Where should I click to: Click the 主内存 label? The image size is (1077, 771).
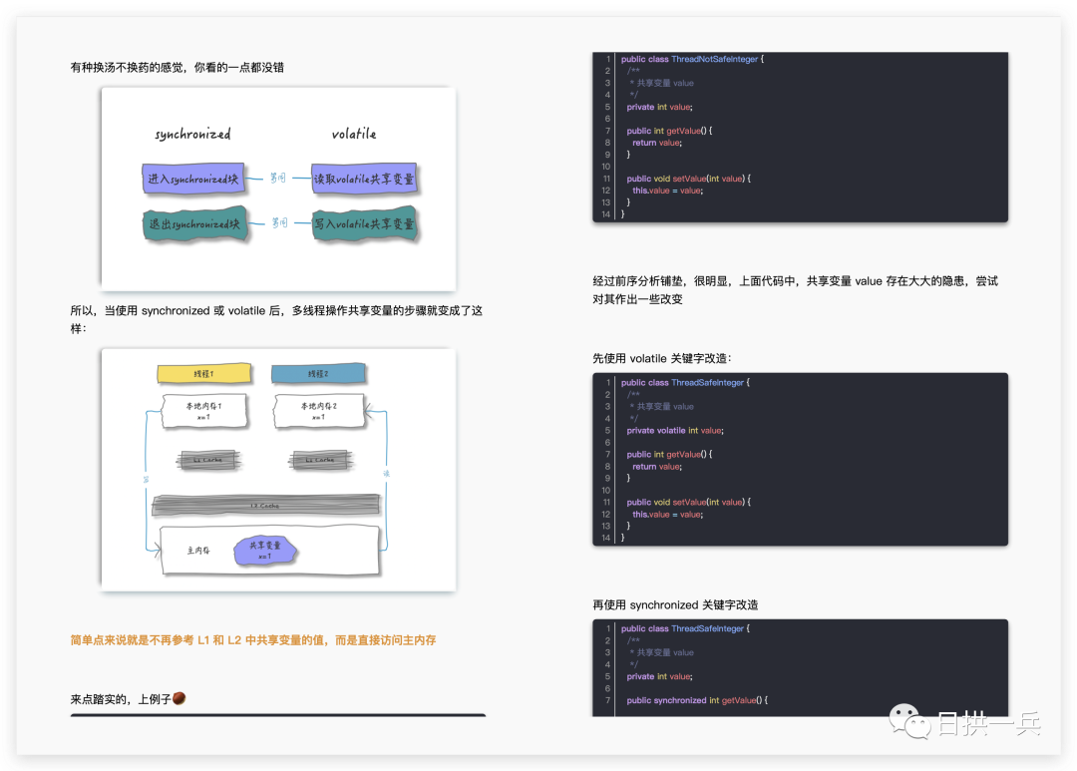[198, 551]
